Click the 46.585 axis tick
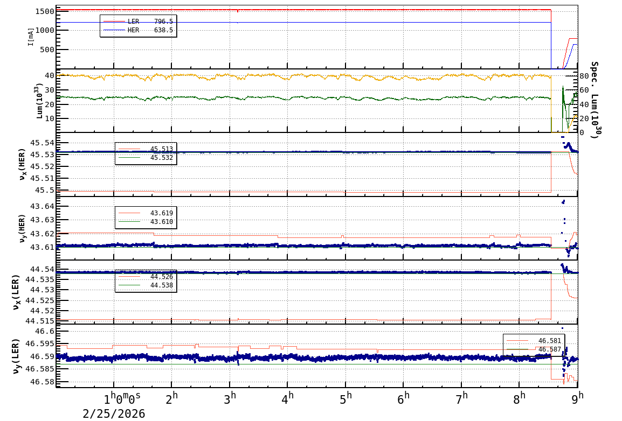This screenshot has width=622, height=421. [40, 369]
